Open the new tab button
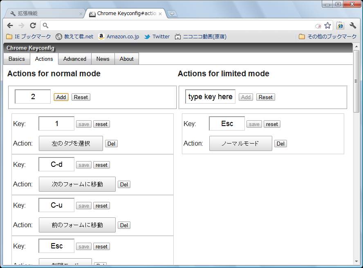The width and height of the screenshot is (363, 268). (x=172, y=13)
